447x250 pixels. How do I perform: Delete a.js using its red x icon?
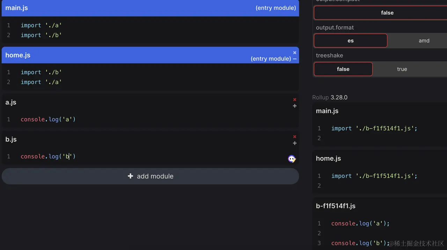[295, 100]
